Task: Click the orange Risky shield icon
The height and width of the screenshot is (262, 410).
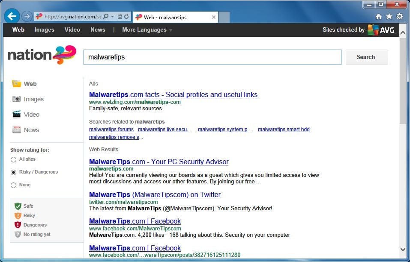Action: coord(18,215)
